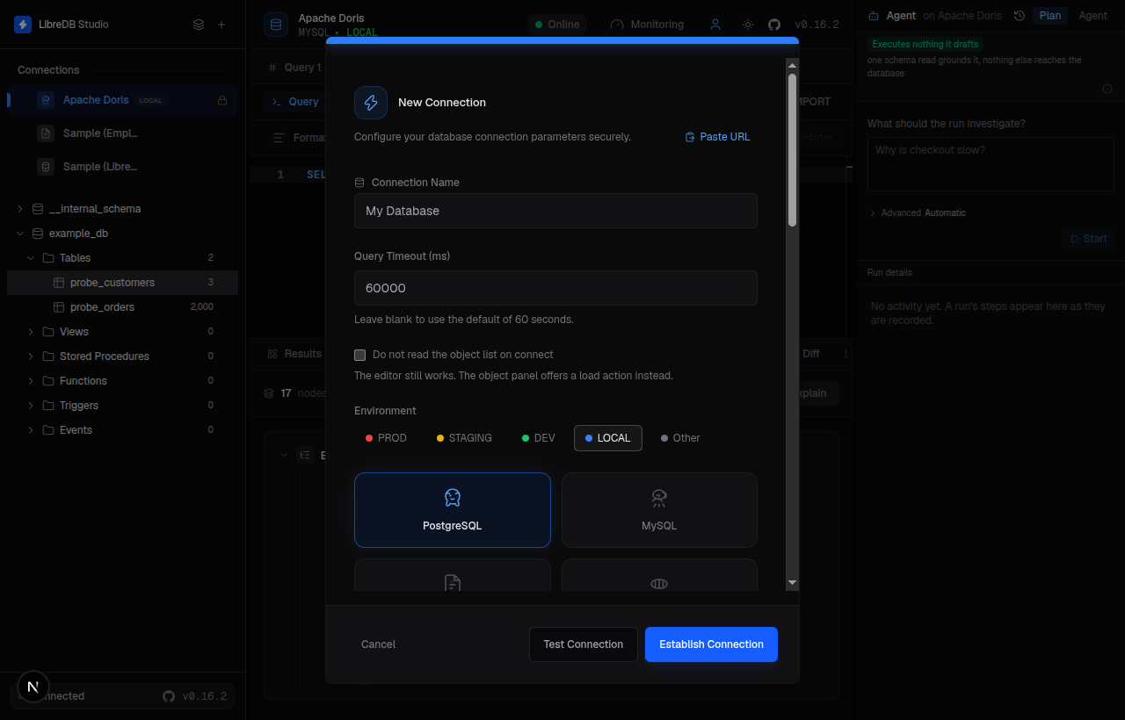The width and height of the screenshot is (1125, 720).
Task: Click the Establish Connection button
Action: [711, 644]
